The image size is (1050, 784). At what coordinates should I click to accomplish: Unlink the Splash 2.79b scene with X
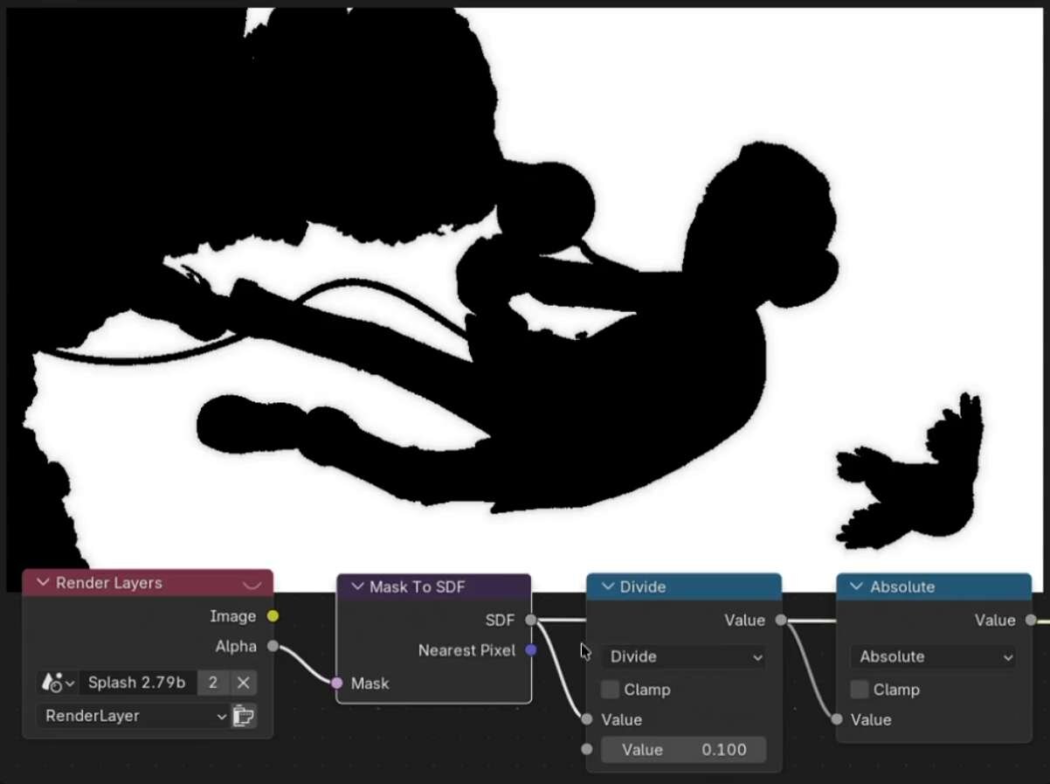click(244, 683)
